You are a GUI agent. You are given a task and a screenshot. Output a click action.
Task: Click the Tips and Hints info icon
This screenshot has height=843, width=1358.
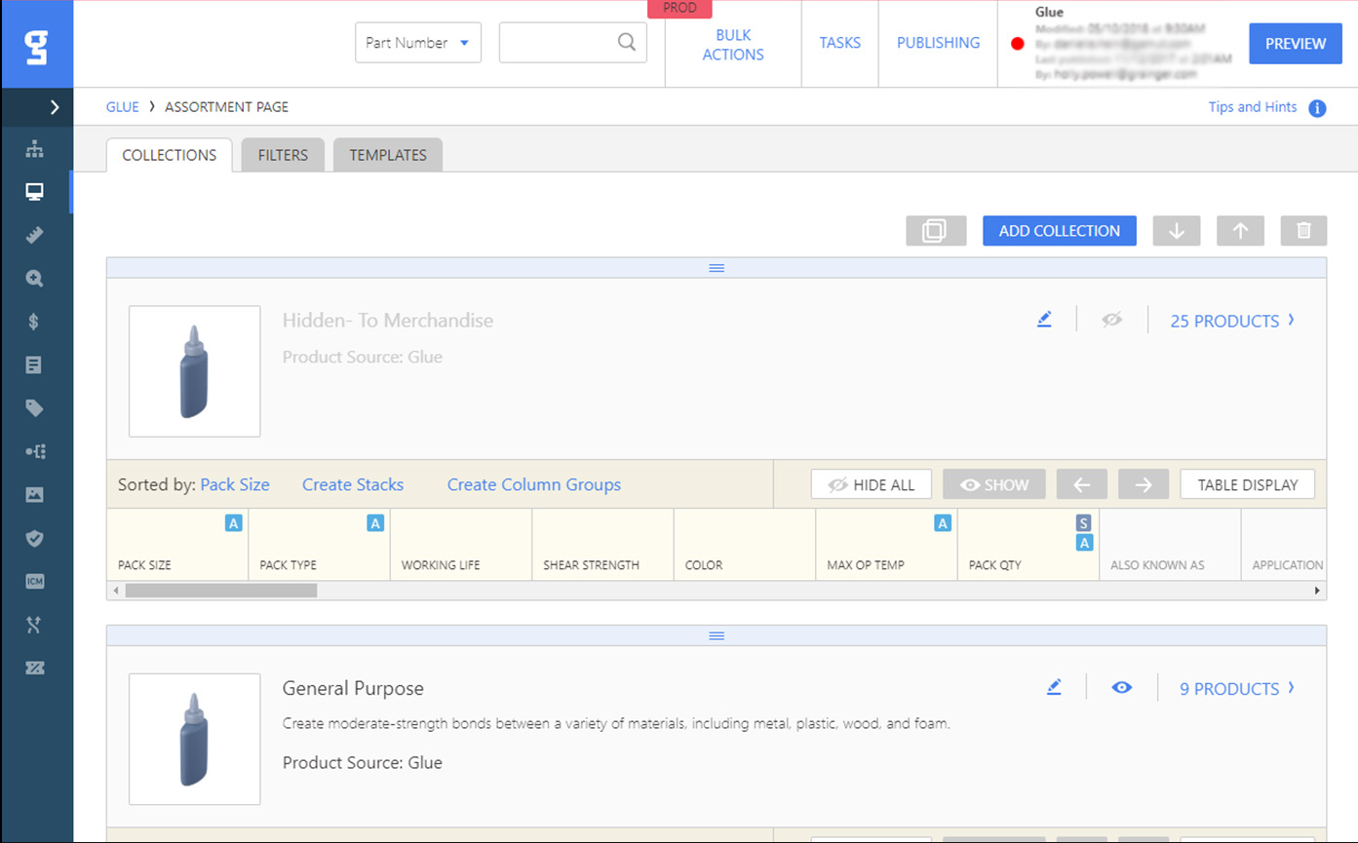click(1317, 108)
